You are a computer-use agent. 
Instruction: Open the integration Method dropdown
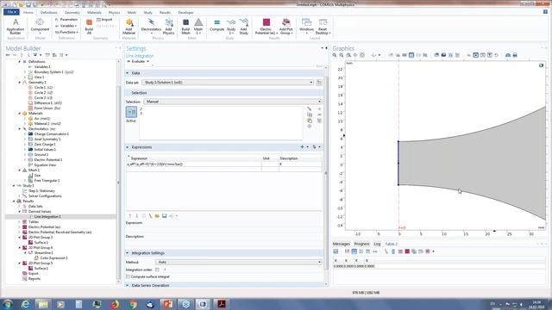(x=239, y=262)
